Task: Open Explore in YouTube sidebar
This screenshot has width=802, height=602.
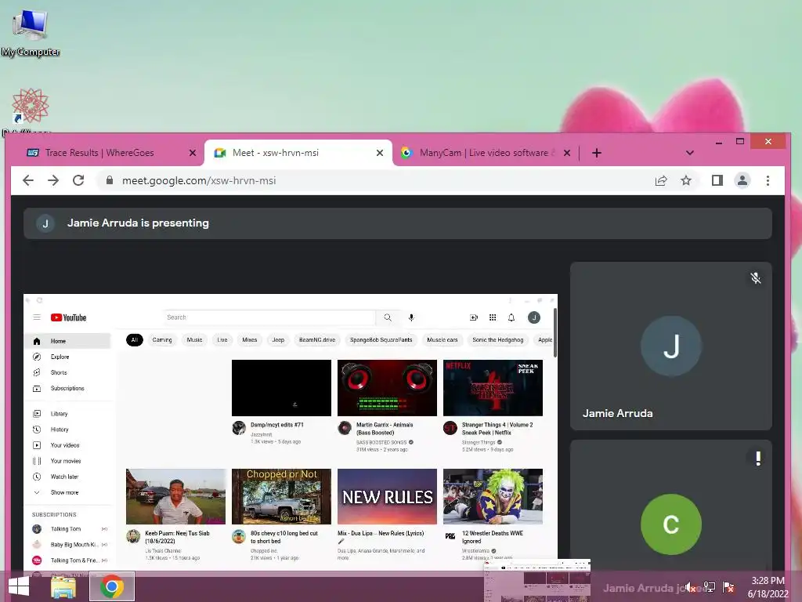Action: tap(67, 357)
